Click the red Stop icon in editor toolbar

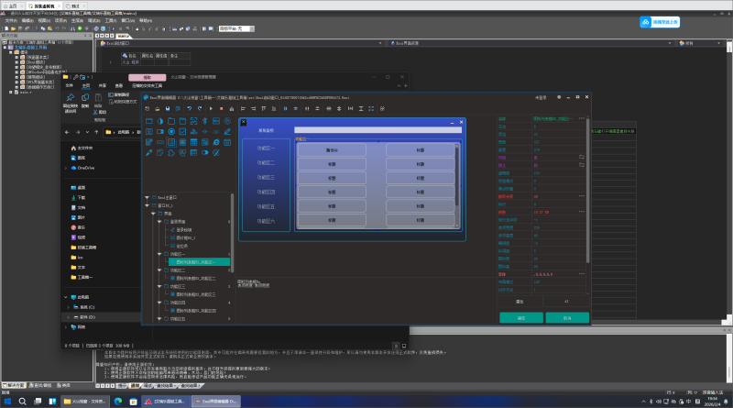coord(221,109)
